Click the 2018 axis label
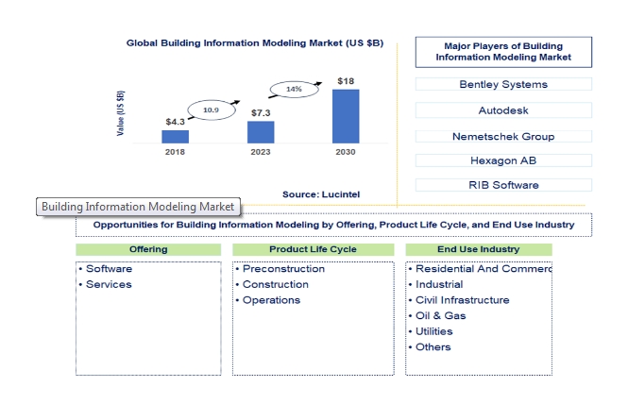Screen dimensions: 628x404 click(175, 152)
